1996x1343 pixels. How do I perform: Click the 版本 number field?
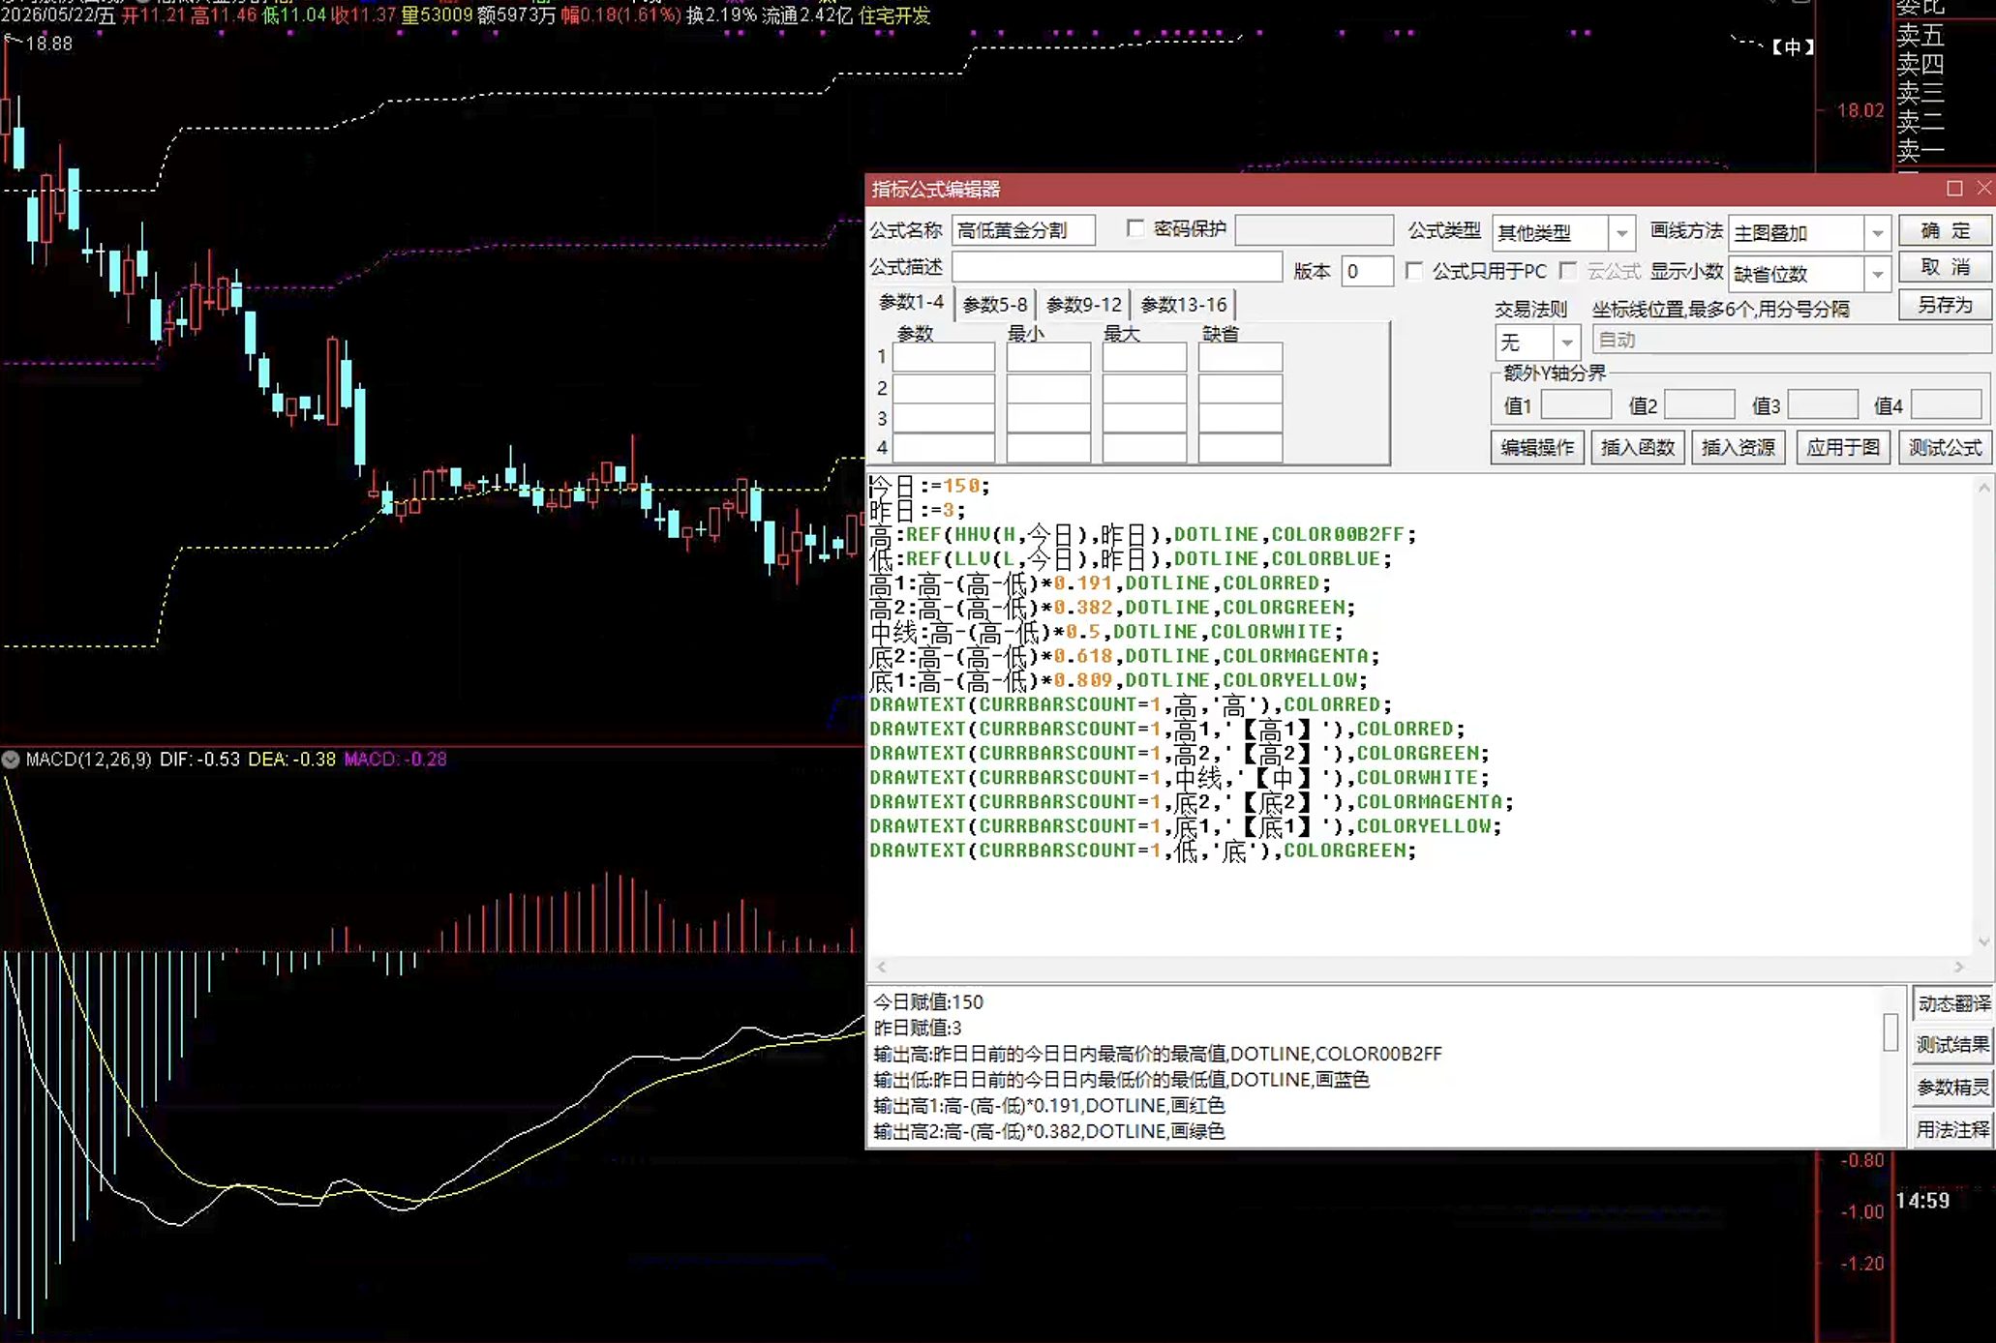pyautogui.click(x=1367, y=271)
